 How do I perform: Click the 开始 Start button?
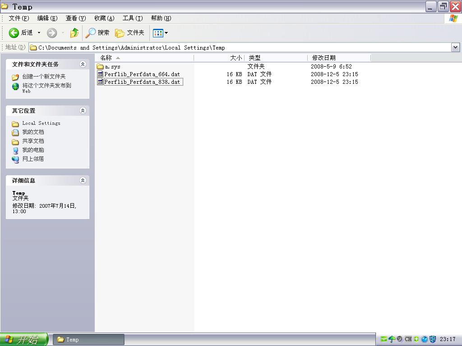24,340
